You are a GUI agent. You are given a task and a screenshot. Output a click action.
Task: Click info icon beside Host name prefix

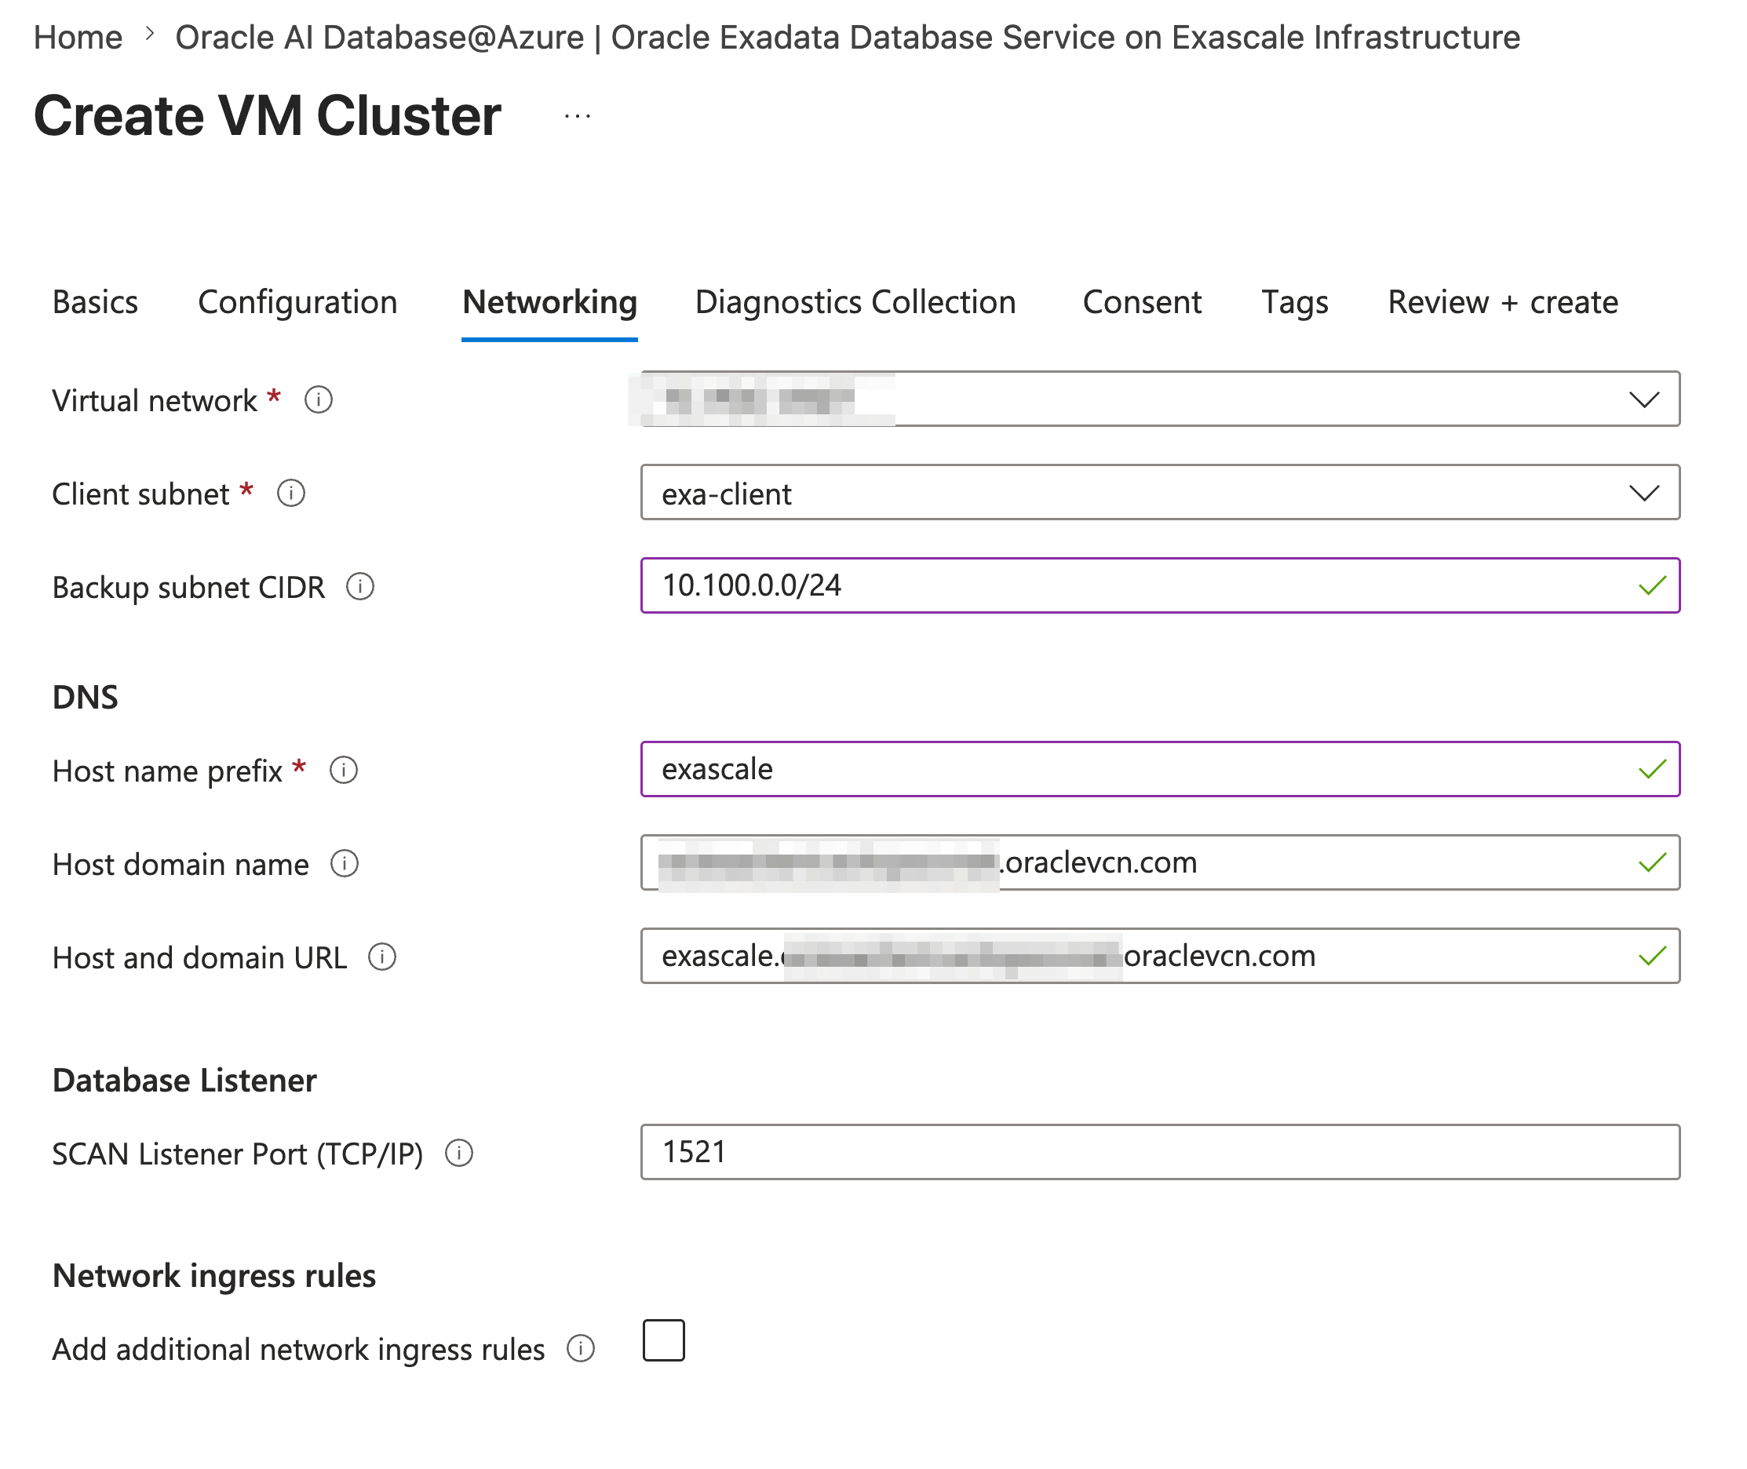coord(343,771)
